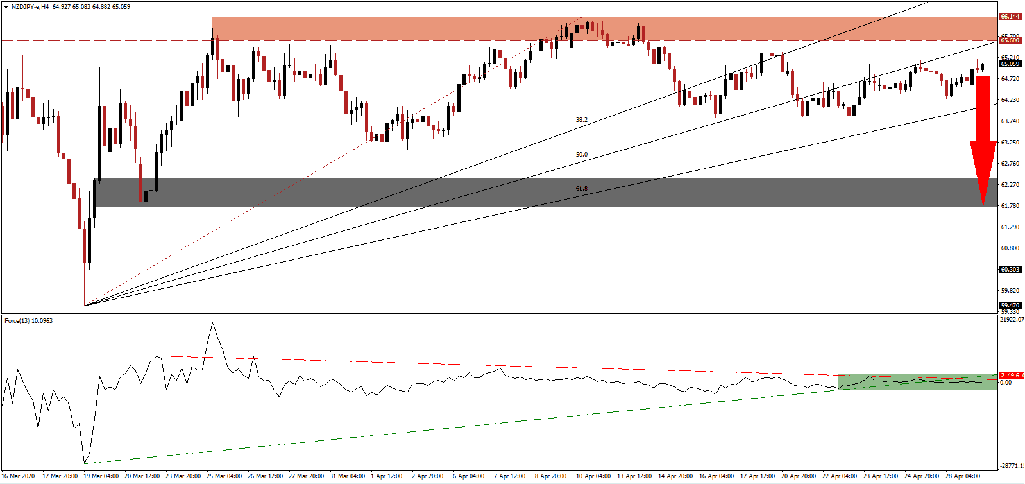Select the 59.470 price level label
The width and height of the screenshot is (1025, 484).
pyautogui.click(x=1010, y=306)
